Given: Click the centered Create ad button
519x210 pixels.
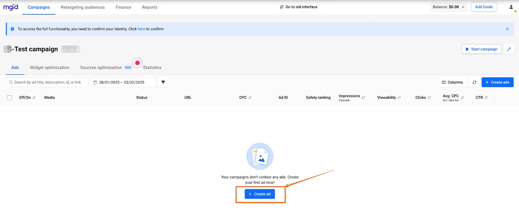Looking at the screenshot, I should tap(260, 194).
